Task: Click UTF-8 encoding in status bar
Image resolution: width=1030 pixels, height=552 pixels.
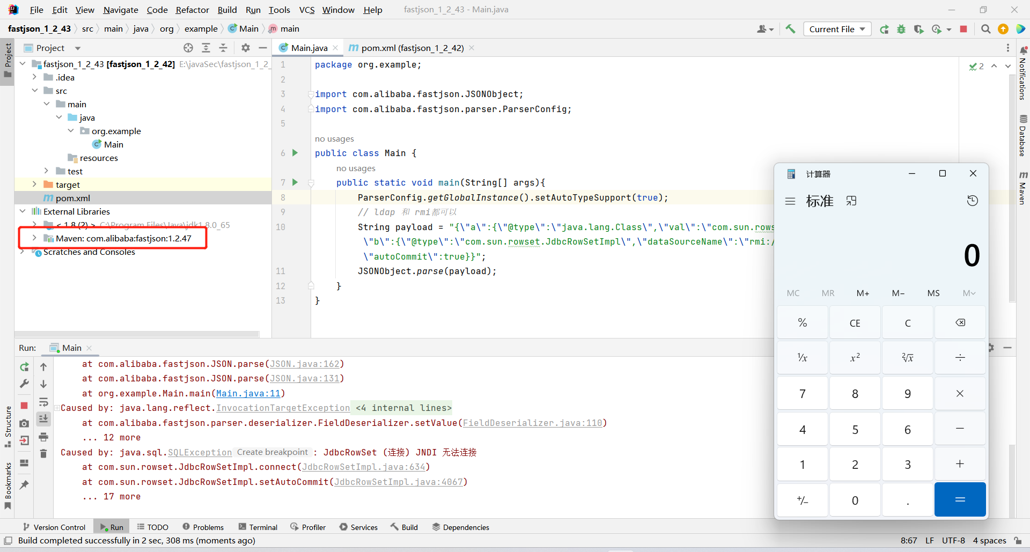Action: 953,540
